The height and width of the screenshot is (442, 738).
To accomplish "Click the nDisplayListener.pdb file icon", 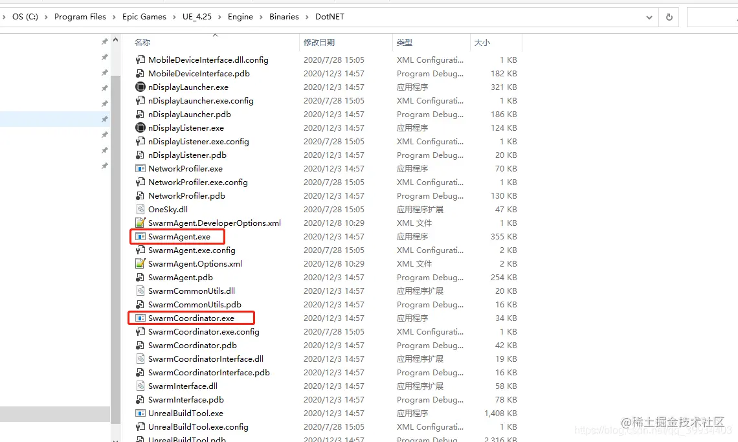I will pos(140,155).
